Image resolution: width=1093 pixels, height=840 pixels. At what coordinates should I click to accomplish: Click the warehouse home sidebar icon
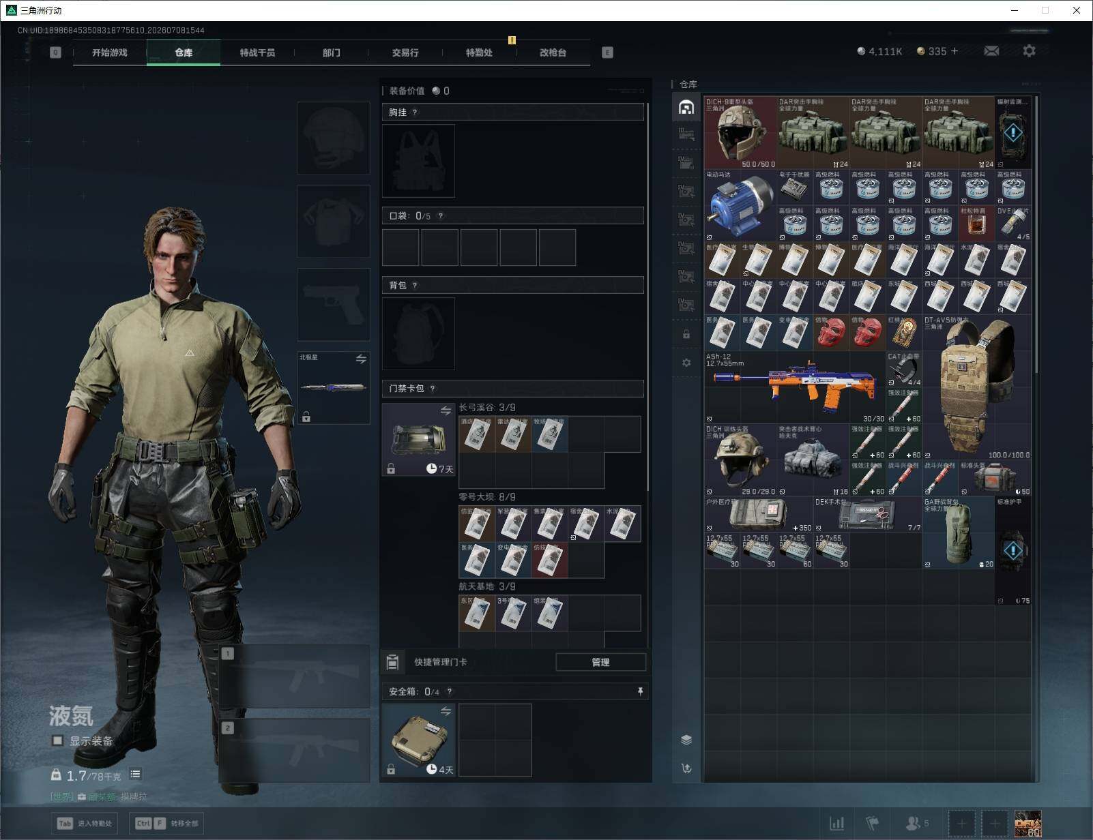click(686, 107)
